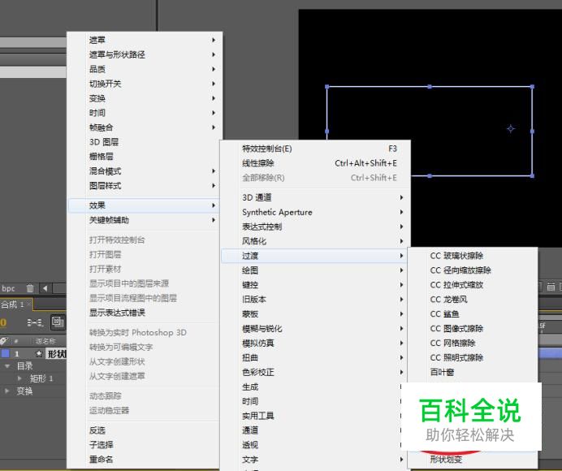Open the 关键帧辅助 submenu

point(145,220)
